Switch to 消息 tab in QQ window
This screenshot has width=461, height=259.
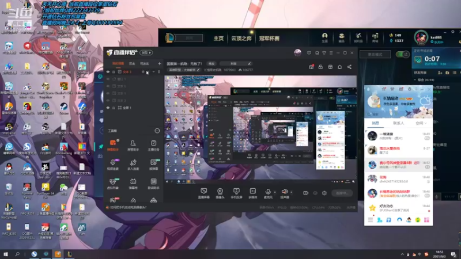pos(376,123)
